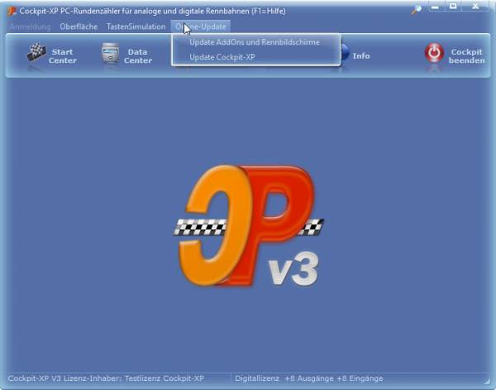Click the CP v3 logo image
The image size is (496, 390).
[x=248, y=225]
